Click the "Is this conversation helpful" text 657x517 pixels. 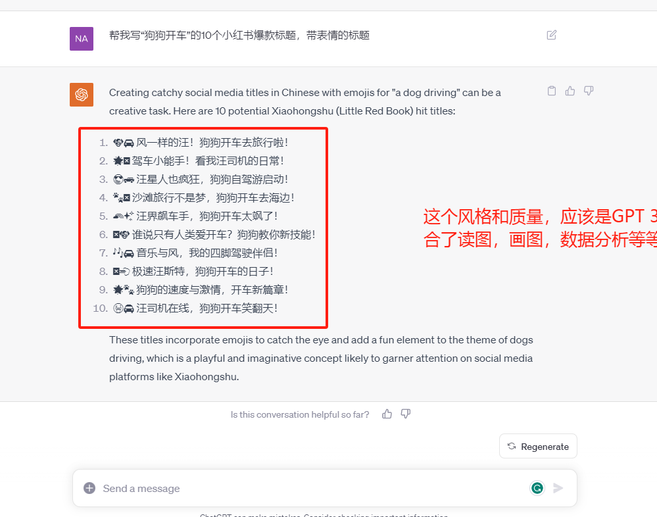[x=300, y=414]
